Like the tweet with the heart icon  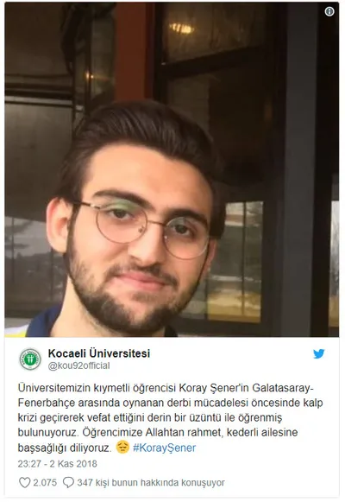pos(25,482)
